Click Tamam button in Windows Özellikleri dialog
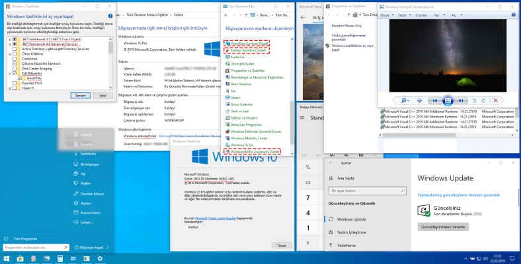 click(x=80, y=96)
